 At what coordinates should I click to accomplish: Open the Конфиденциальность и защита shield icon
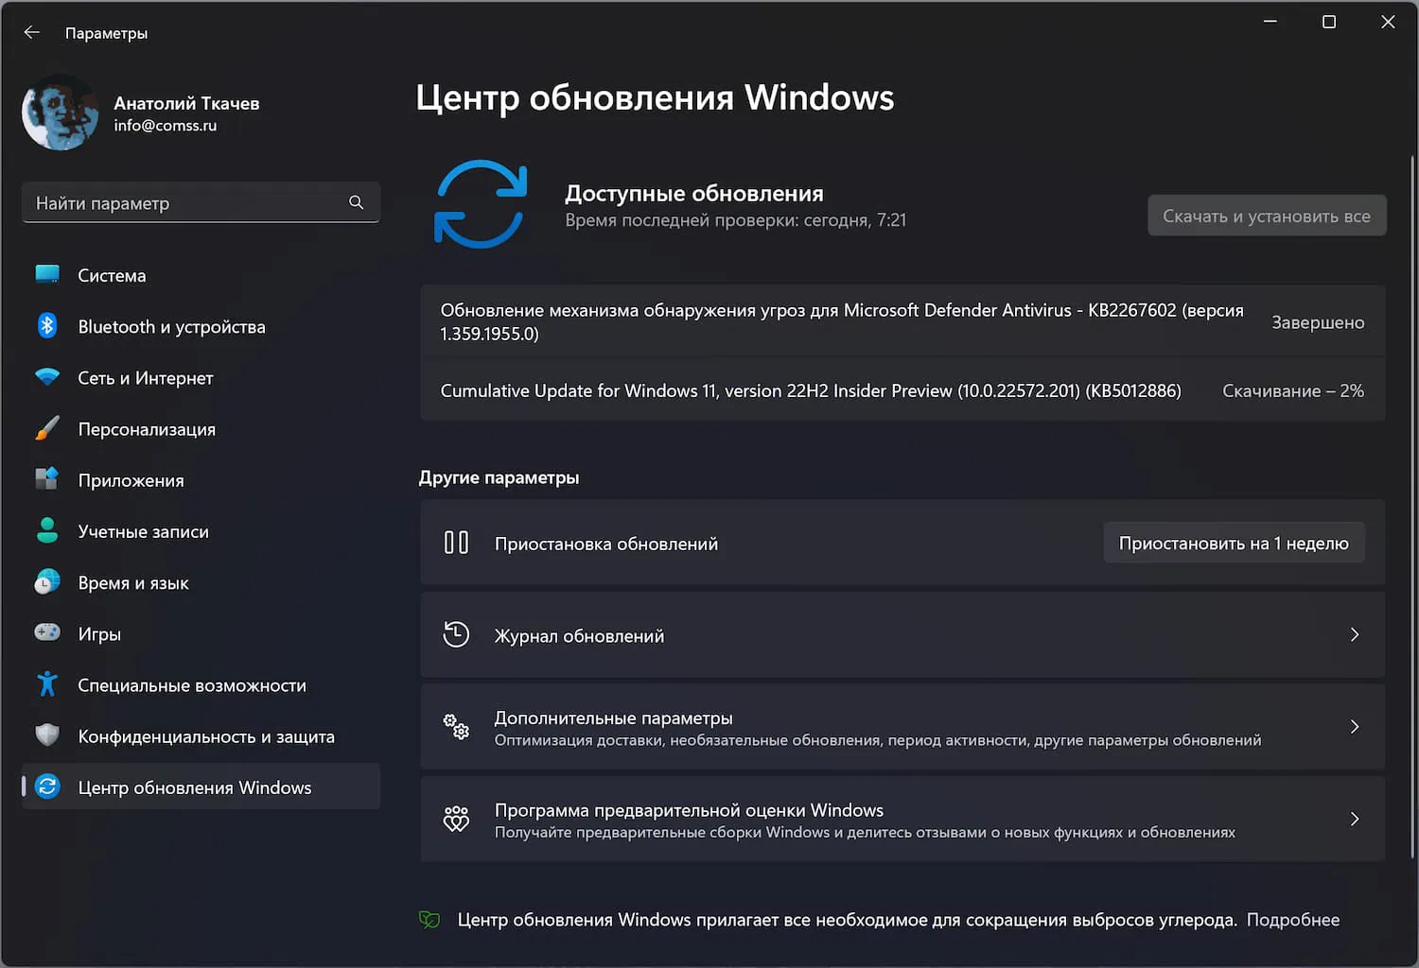click(x=47, y=735)
